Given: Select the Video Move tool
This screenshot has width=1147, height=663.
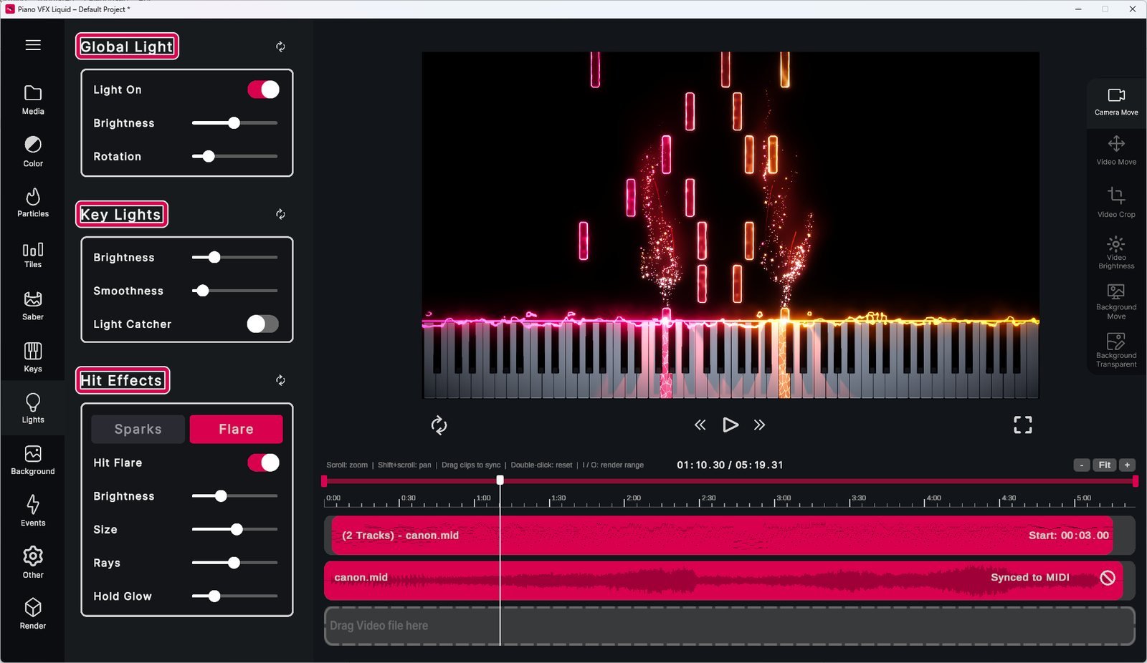Looking at the screenshot, I should point(1116,151).
